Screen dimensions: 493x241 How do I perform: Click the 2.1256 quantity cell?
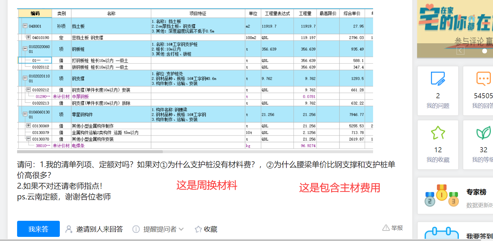coord(305,133)
